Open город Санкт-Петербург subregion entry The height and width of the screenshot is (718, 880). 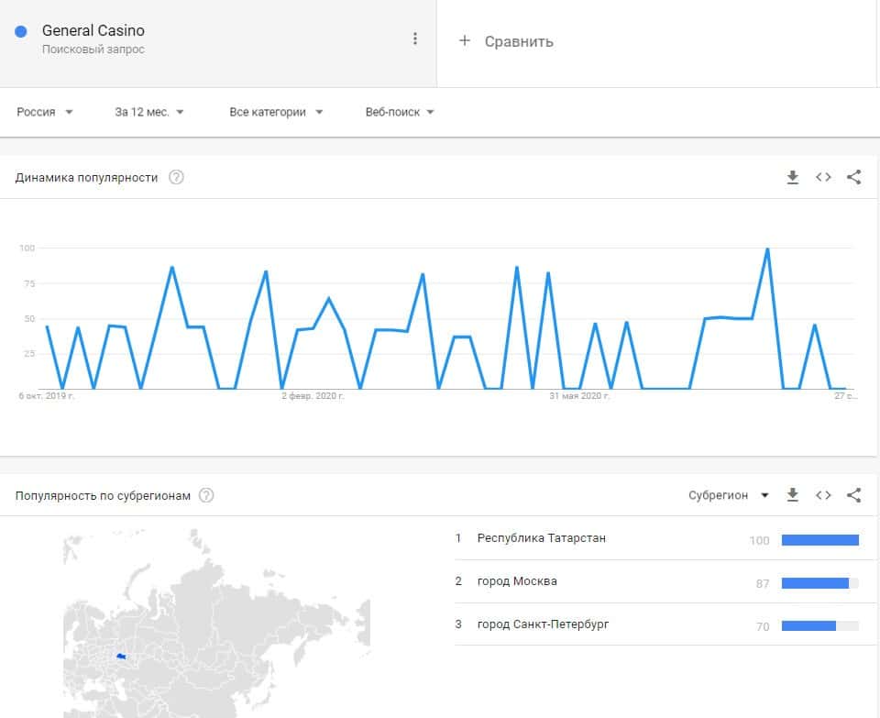(x=543, y=624)
